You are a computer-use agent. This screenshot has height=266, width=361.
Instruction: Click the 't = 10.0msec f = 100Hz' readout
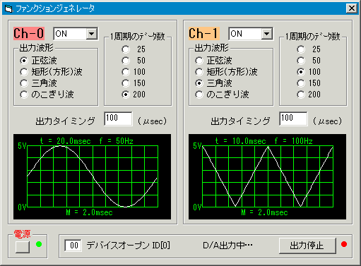click(264, 141)
